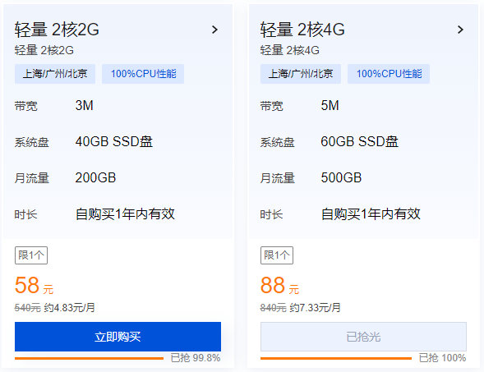Open the 轻量 2核2G chevron arrow
This screenshot has height=372, width=484.
[x=214, y=30]
